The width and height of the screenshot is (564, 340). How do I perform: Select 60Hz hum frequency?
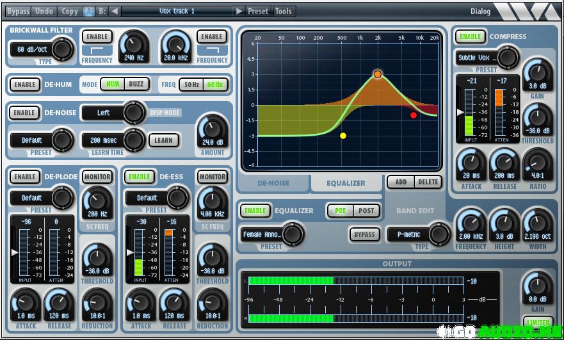point(215,85)
